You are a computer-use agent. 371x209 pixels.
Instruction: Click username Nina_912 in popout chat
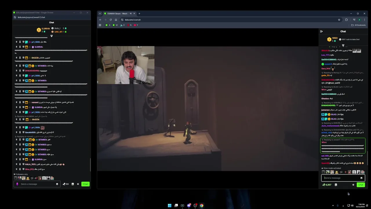coord(30,169)
